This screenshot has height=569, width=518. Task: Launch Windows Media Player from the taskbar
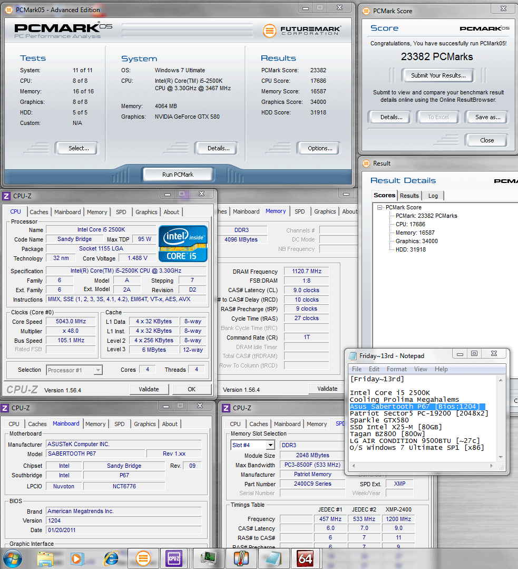(77, 559)
